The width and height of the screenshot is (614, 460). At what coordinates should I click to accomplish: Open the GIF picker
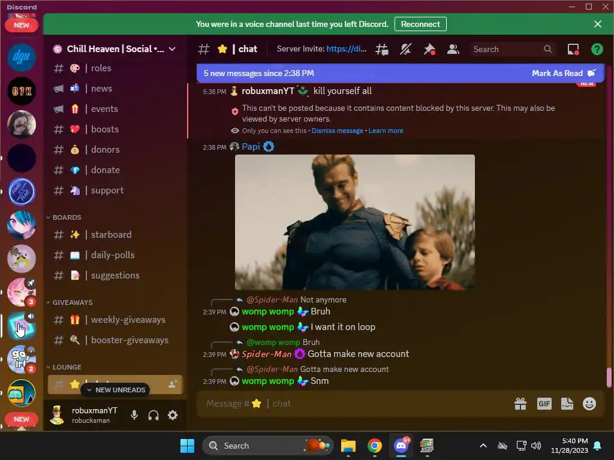coord(544,404)
